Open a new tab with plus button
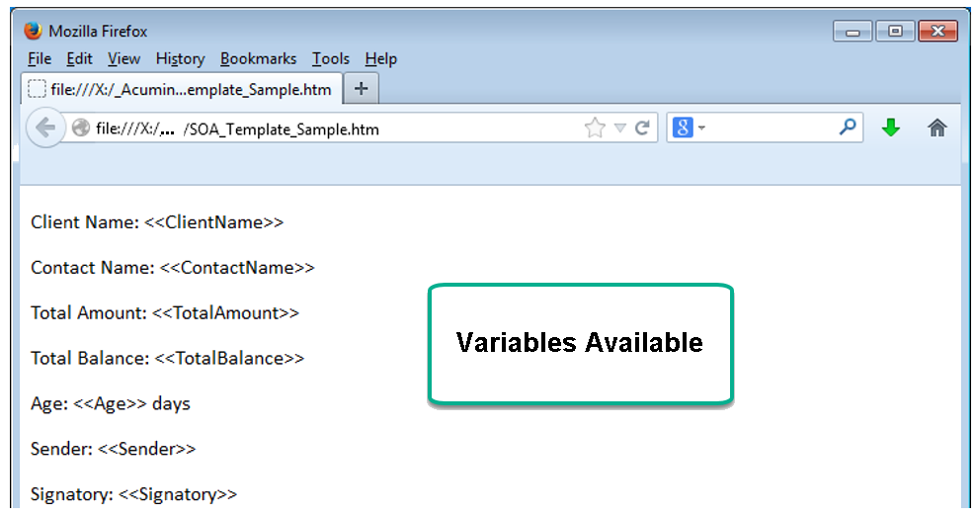The image size is (976, 516). tap(361, 89)
